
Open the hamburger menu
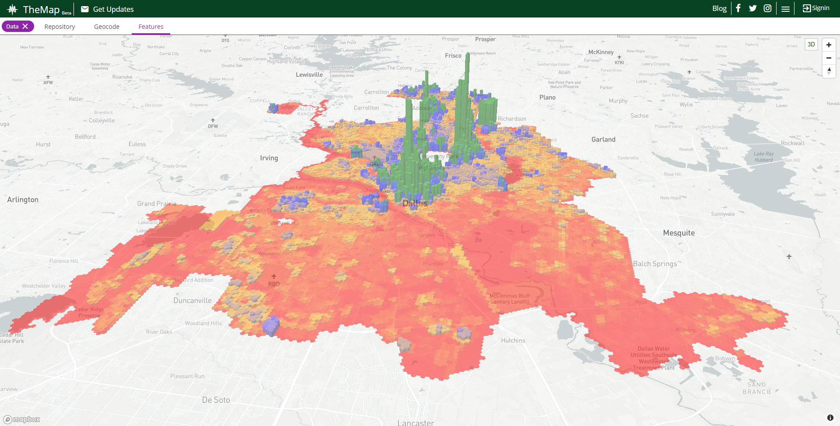coord(785,9)
